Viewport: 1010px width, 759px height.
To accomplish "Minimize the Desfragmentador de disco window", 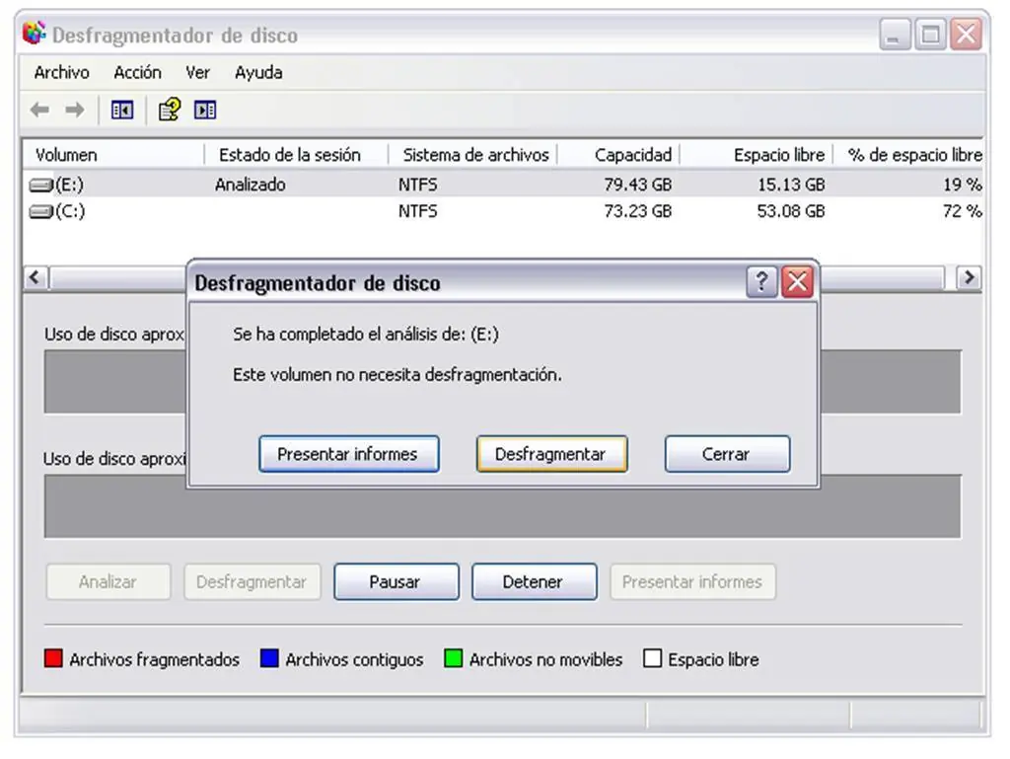I will click(x=895, y=35).
